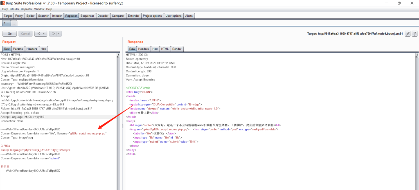This screenshot has height=190, width=419.
Task: Click the Burp Suite logo icon
Action: (3, 3)
